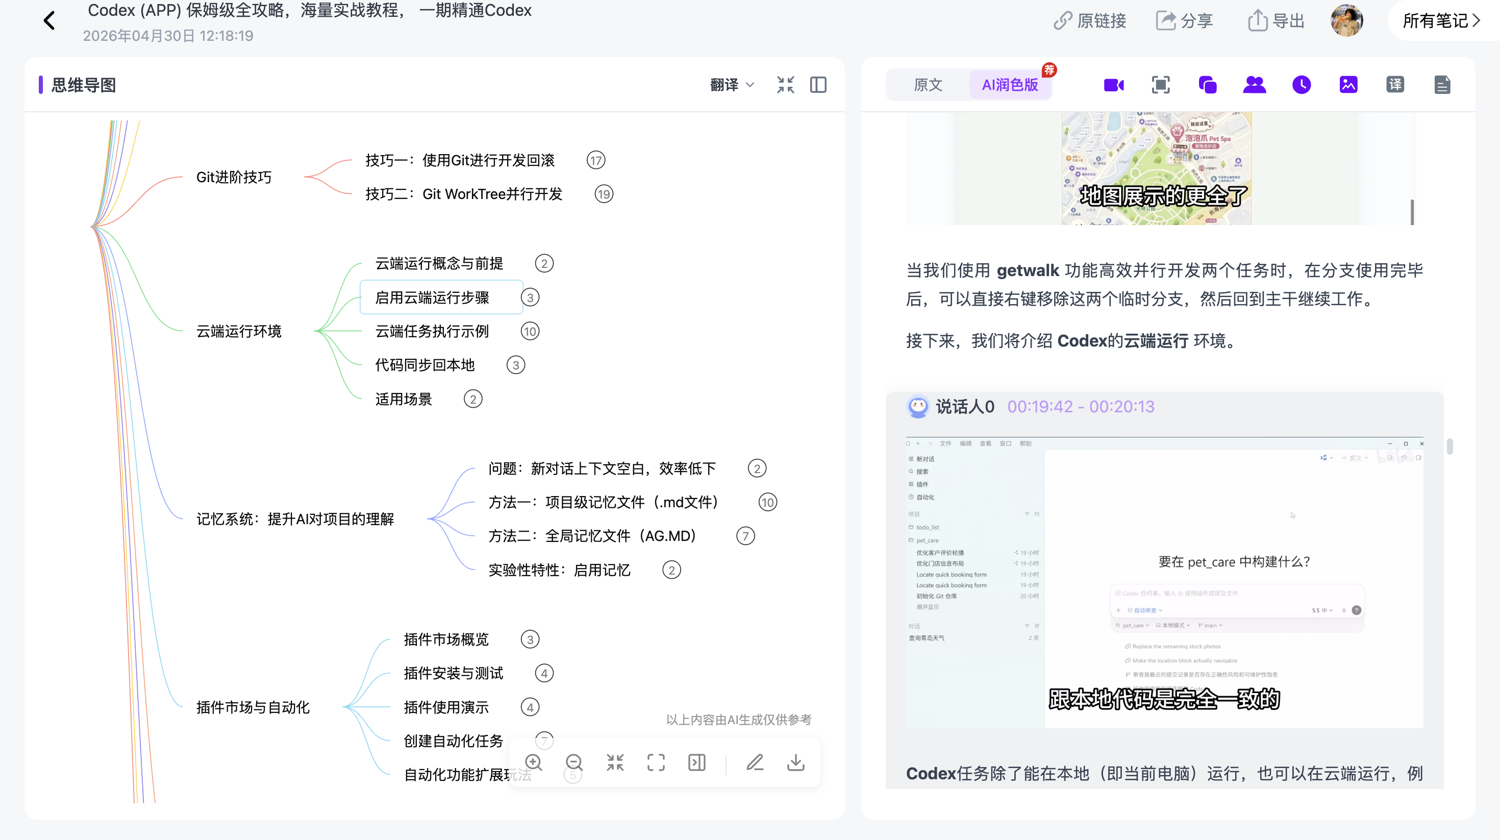The image size is (1500, 840).
Task: Switch to the 原文 tab
Action: [x=928, y=85]
